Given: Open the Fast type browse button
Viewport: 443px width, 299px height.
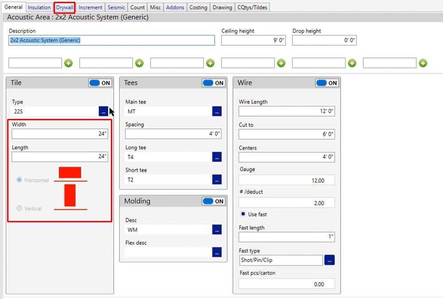Looking at the screenshot, I should [329, 260].
